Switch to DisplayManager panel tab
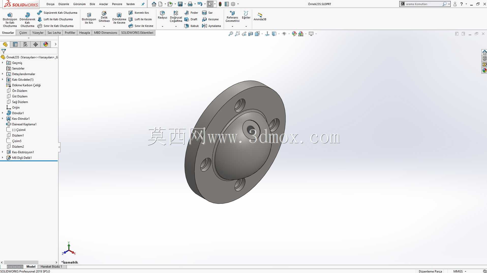This screenshot has width=487, height=273. 46,44
